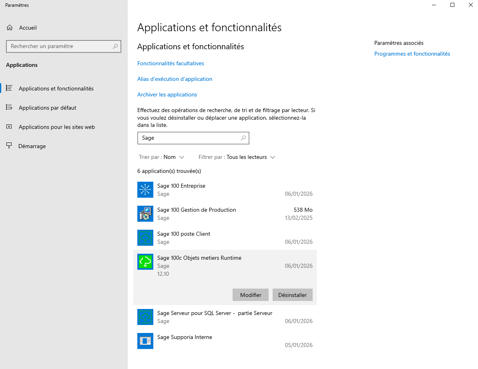Open the Alias d'exécution d'application link
Image resolution: width=478 pixels, height=369 pixels.
point(175,79)
